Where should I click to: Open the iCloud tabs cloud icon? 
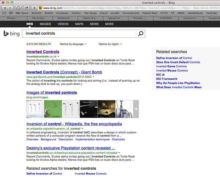tap(18, 8)
